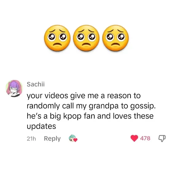Click the 478 like count
The image size is (172, 172).
click(145, 138)
